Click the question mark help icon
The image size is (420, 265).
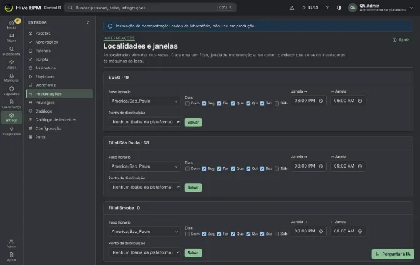327,7
